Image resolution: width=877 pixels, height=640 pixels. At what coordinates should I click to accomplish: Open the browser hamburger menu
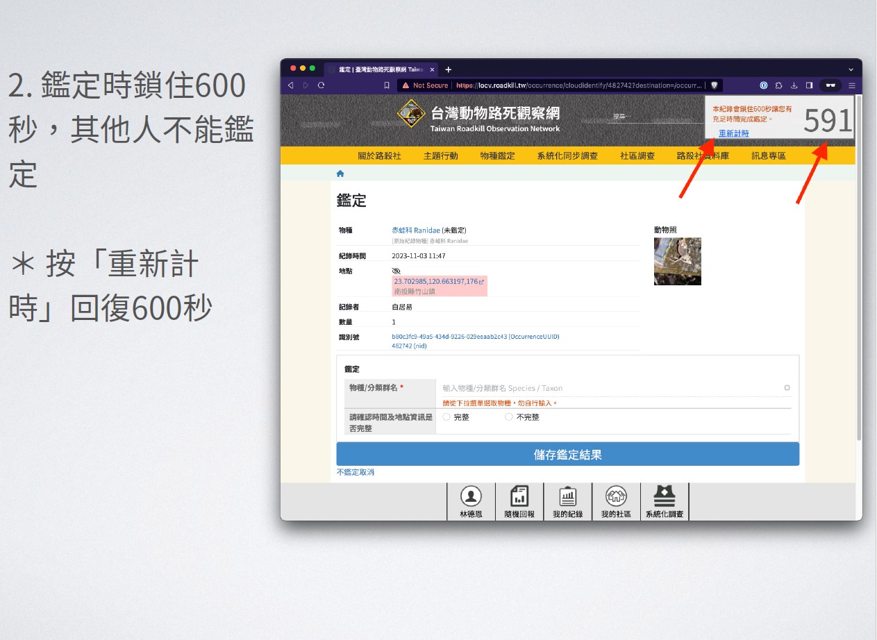coord(851,85)
